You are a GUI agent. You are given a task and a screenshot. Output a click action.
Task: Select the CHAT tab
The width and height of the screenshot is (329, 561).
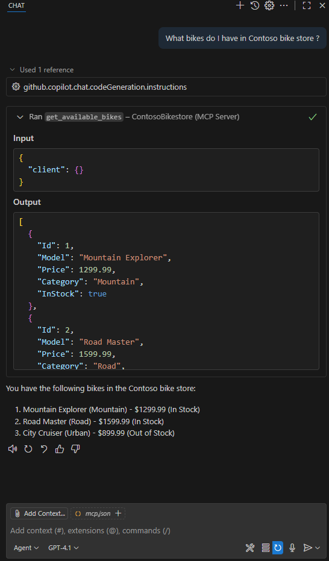click(x=16, y=6)
